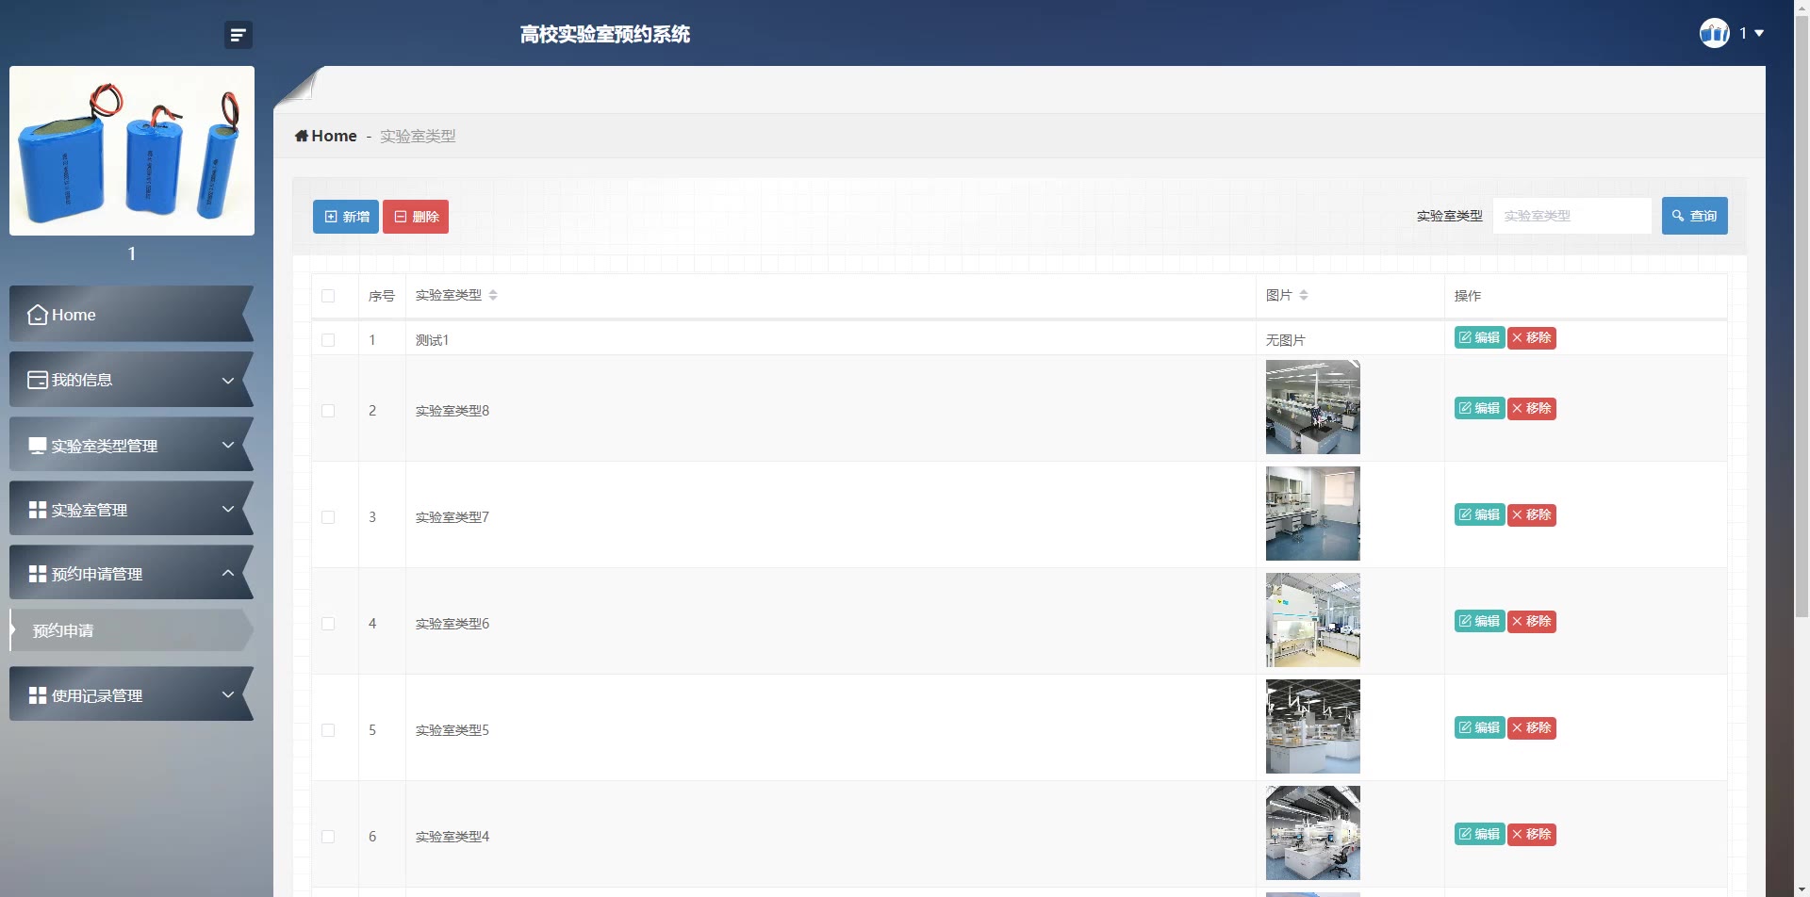Screen dimensions: 1810x897
Task: Collapse the 预约申请管理 menu chevron
Action: [x=227, y=573]
